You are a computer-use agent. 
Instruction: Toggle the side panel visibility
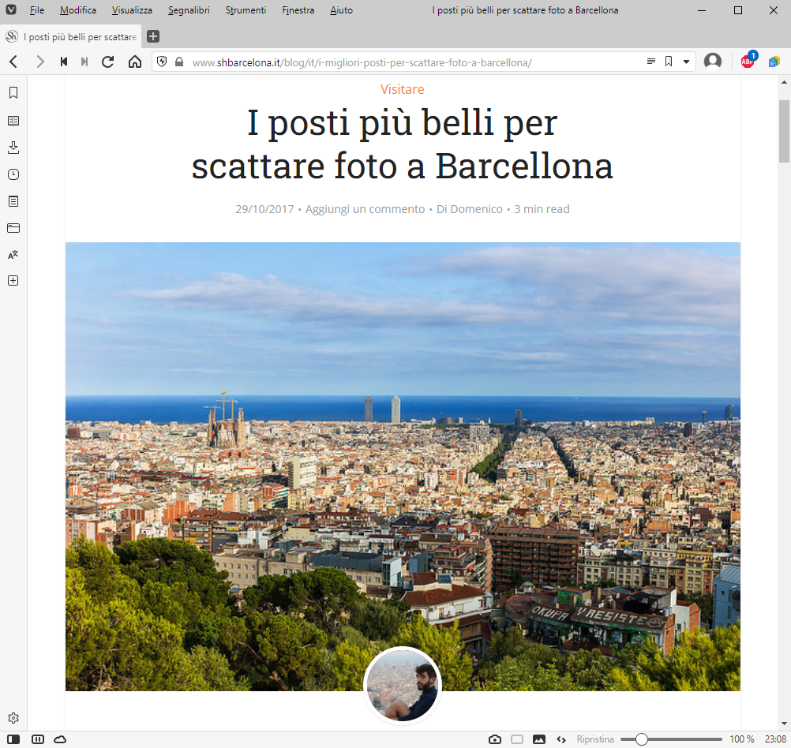point(13,739)
